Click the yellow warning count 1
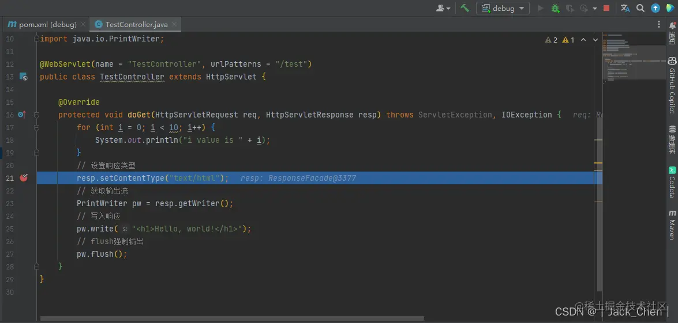Screen dimensions: 678x323 click(568, 40)
